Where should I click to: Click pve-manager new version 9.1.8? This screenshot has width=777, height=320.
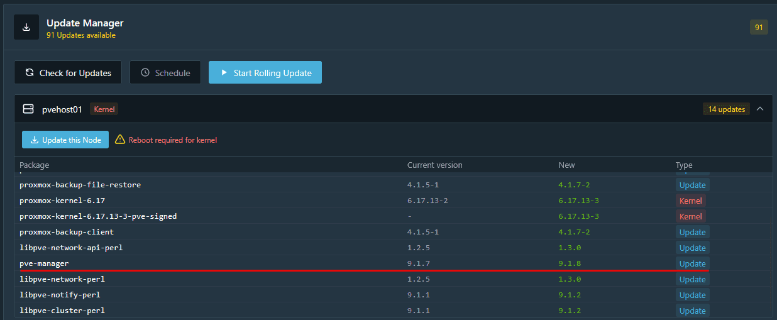point(569,263)
